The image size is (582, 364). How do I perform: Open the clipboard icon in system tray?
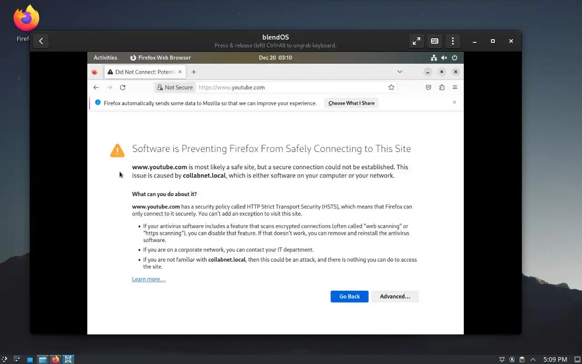coord(522,359)
